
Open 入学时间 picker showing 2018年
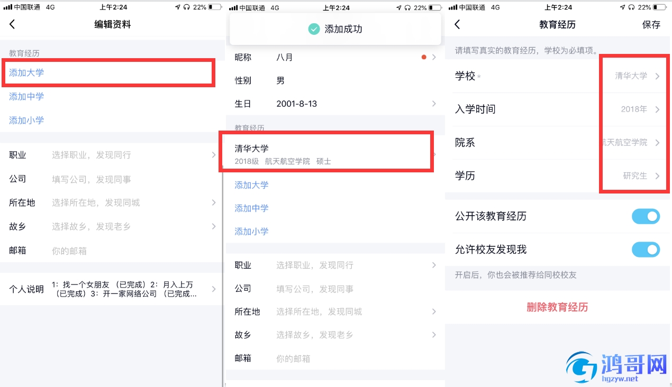(558, 109)
